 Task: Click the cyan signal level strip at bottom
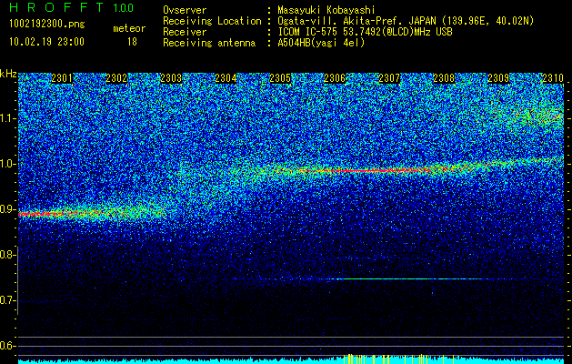[291, 361]
